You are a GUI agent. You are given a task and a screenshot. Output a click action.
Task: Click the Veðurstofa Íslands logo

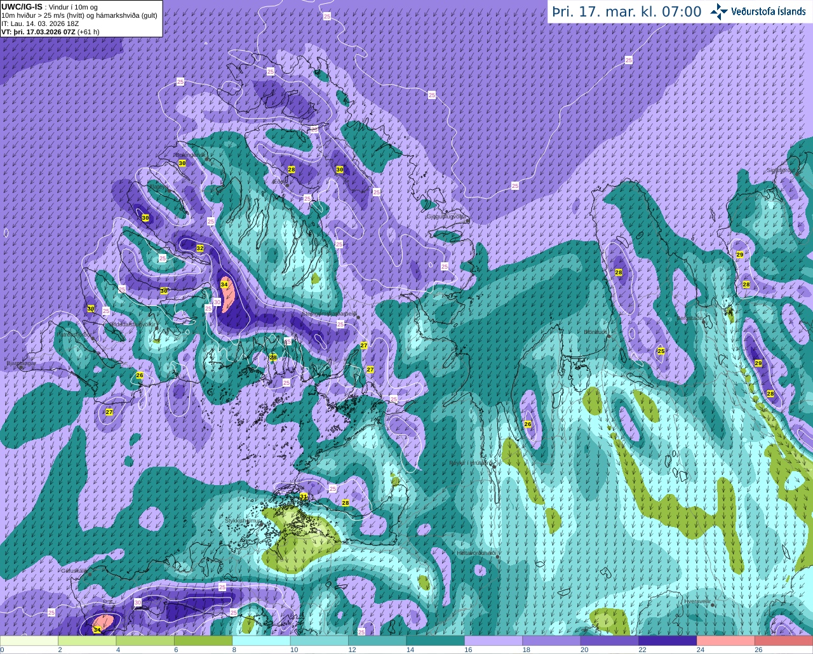click(x=758, y=11)
